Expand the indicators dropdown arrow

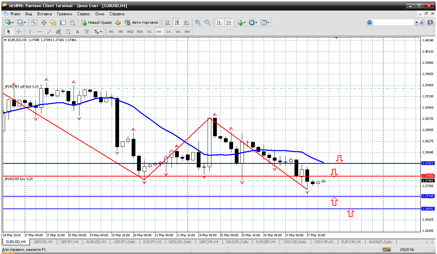pos(245,22)
